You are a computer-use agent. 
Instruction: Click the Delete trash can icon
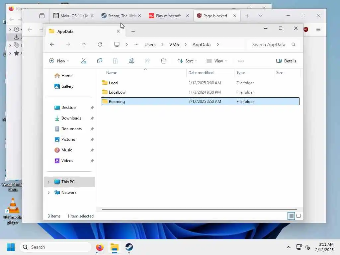pos(163,61)
